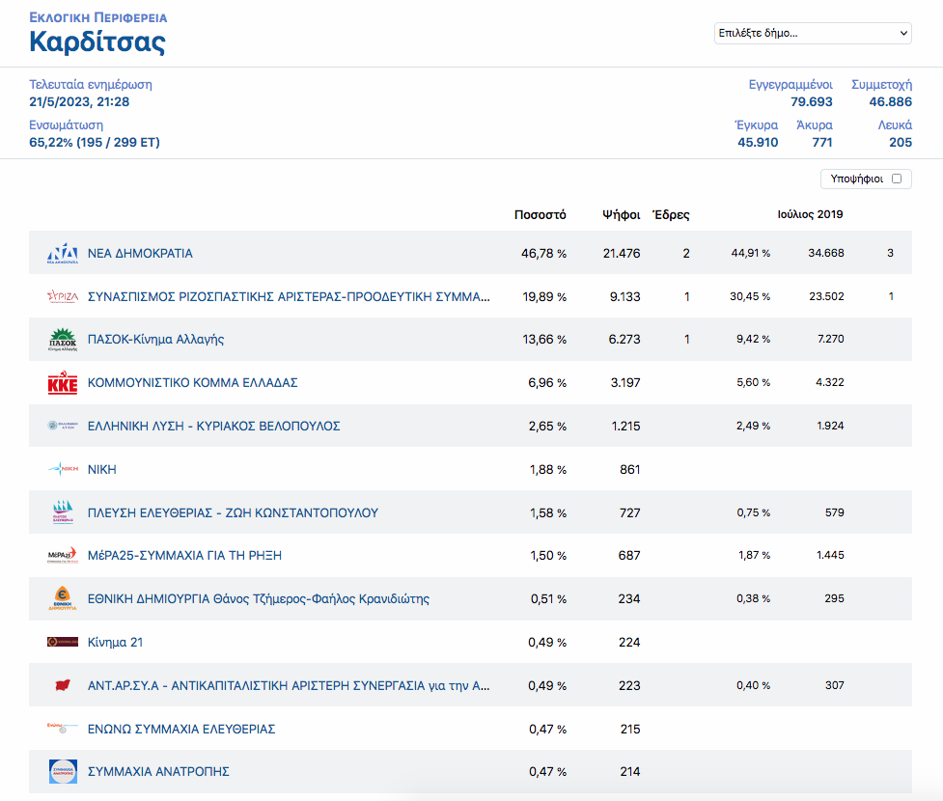Click ΠΑΣΟΚ vote count 6.273
The width and height of the screenshot is (943, 801).
coord(624,339)
